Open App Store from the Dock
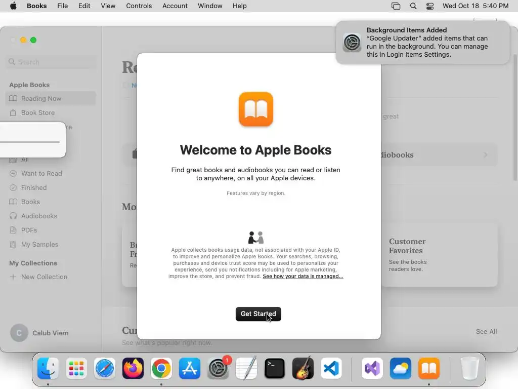The height and width of the screenshot is (389, 518). click(190, 368)
